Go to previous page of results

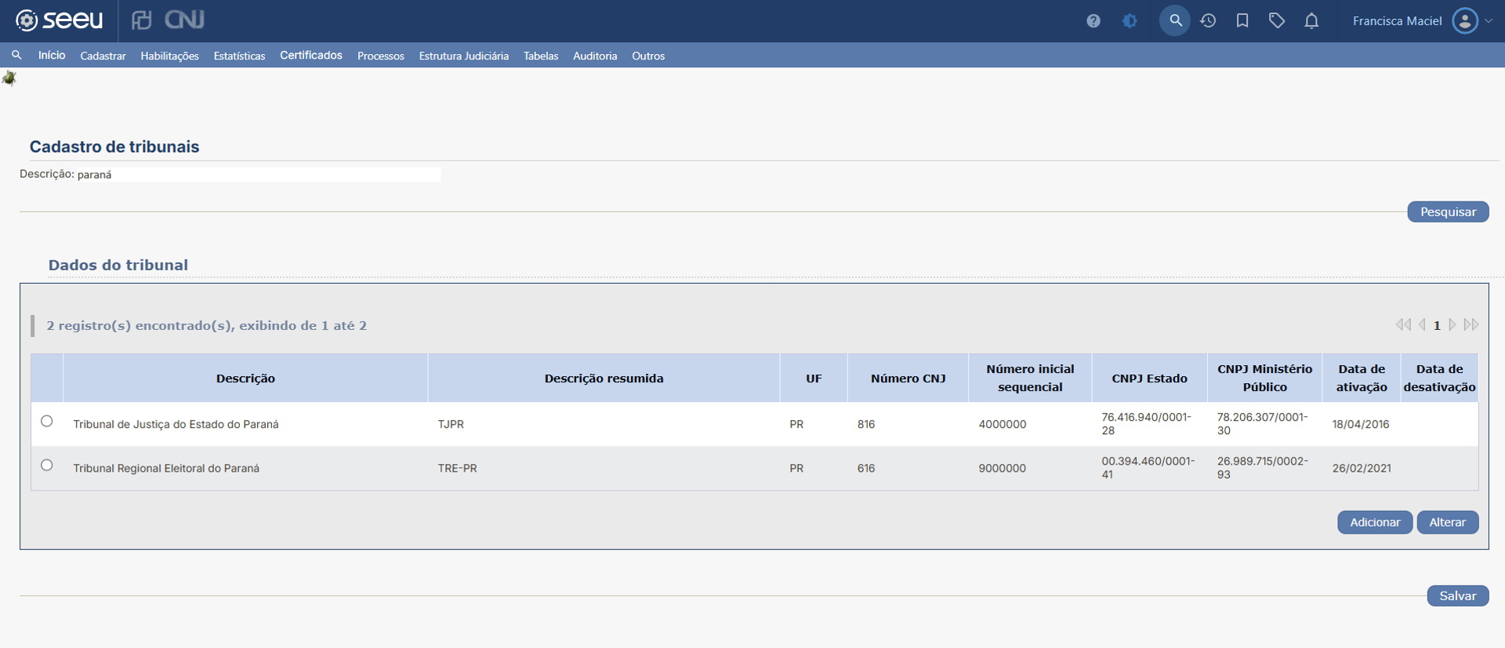pos(1422,324)
